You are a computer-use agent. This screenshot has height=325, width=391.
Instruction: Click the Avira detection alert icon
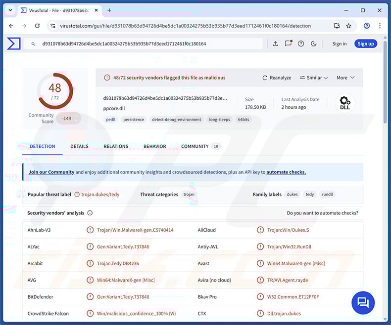coord(260,280)
